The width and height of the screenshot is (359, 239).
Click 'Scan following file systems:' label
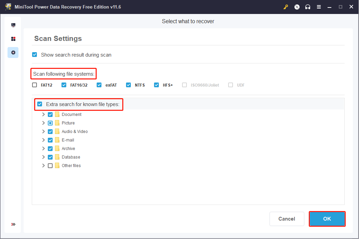[x=64, y=74]
